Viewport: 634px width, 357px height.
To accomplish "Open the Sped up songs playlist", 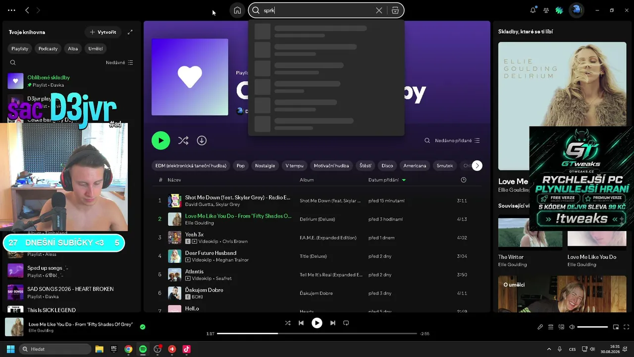I will pyautogui.click(x=71, y=271).
